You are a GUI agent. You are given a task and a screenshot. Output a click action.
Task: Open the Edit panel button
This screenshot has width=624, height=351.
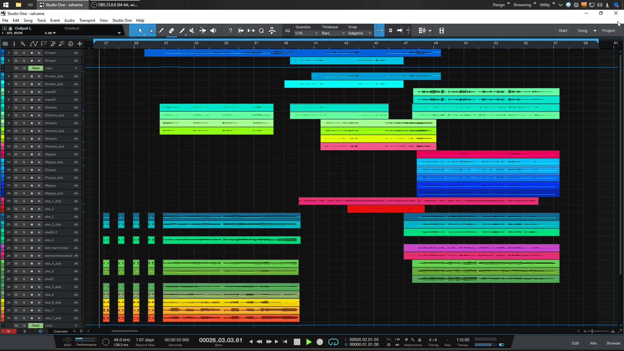coord(575,343)
